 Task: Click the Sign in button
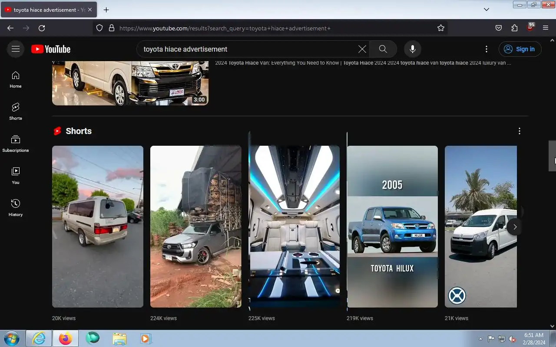[520, 49]
